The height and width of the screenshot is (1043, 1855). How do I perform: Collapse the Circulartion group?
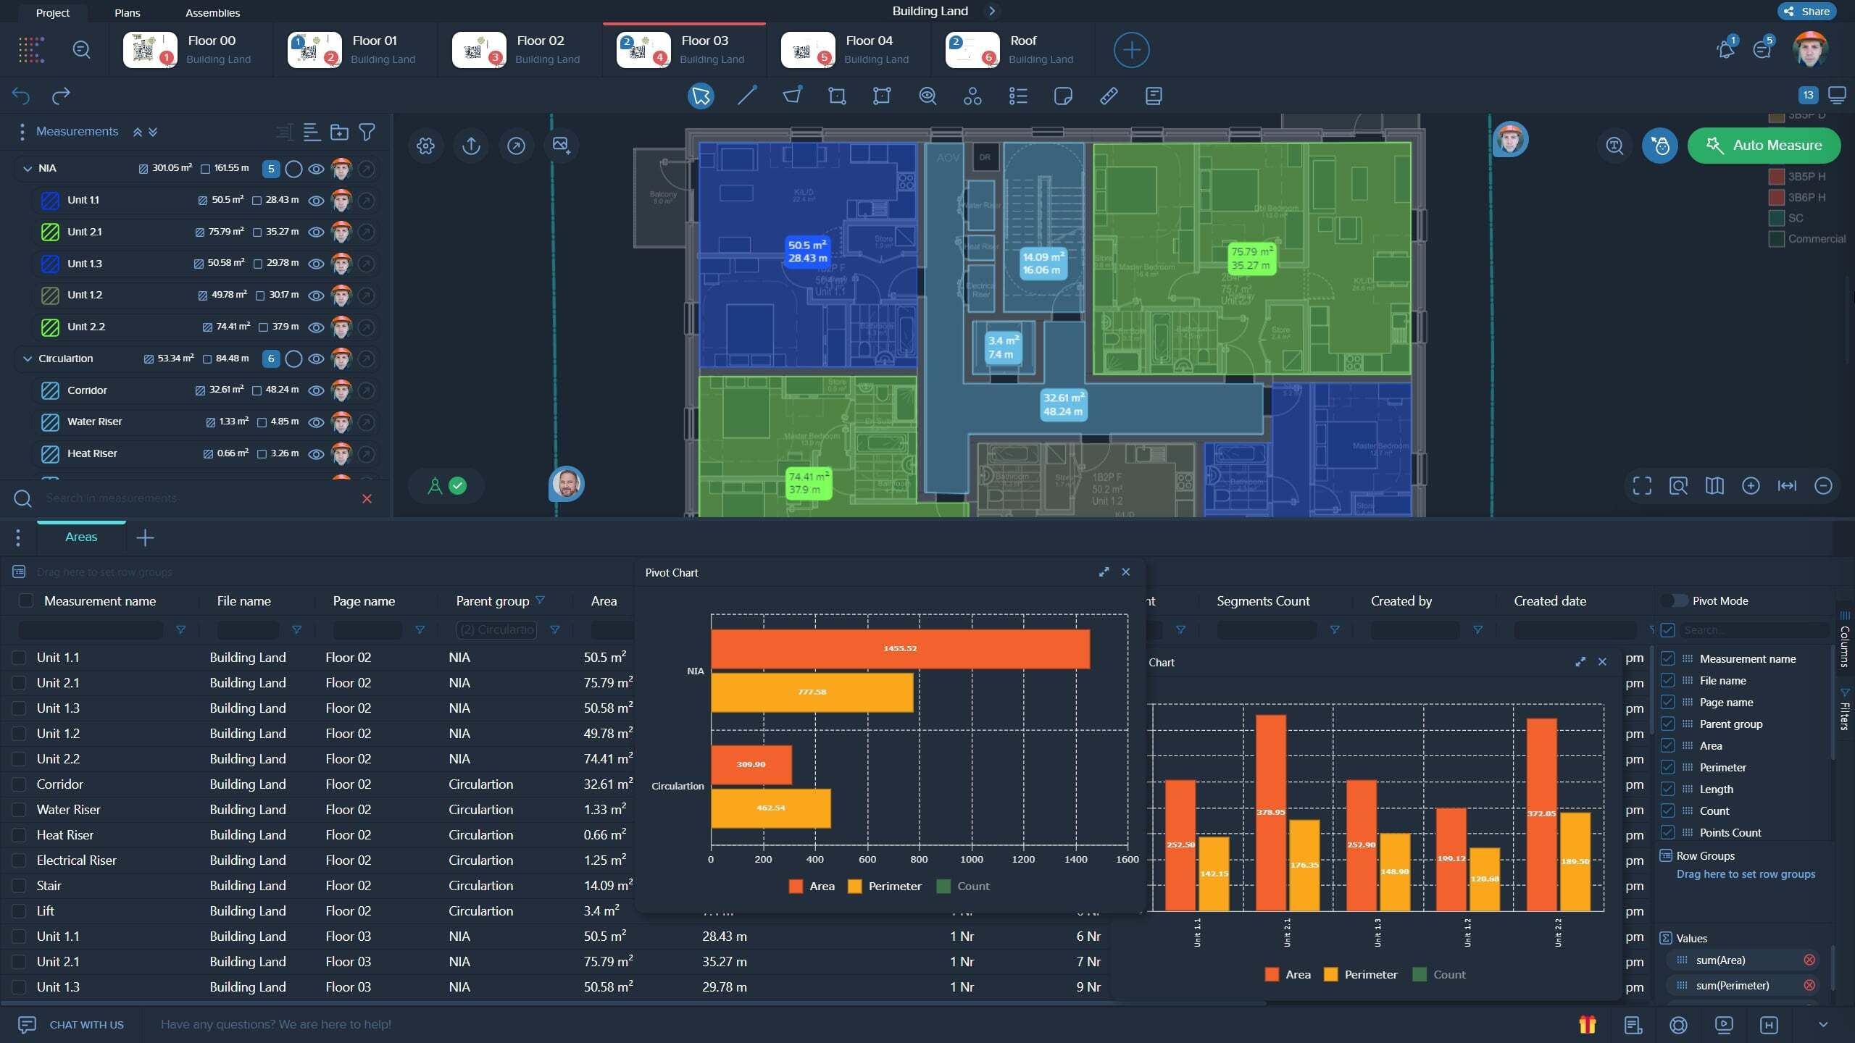(x=28, y=358)
